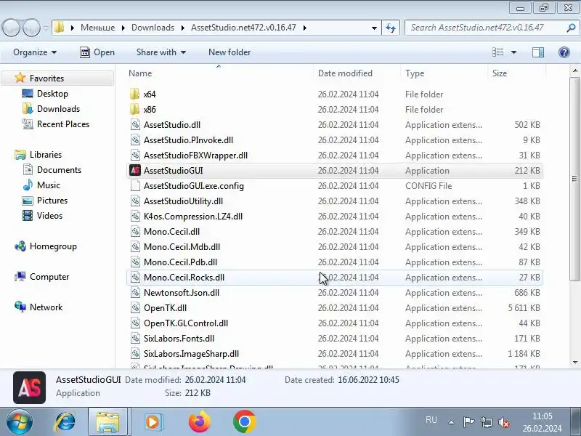Select SixLabors.ImageSharp.dll file
The width and height of the screenshot is (581, 436).
click(335, 353)
